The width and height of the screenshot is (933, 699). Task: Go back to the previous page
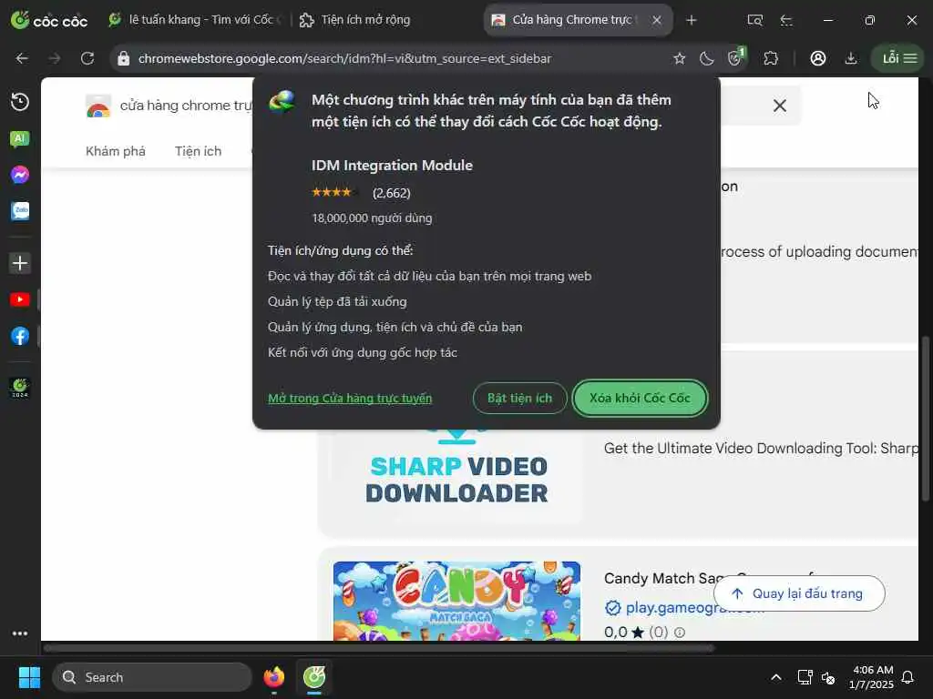tap(22, 58)
